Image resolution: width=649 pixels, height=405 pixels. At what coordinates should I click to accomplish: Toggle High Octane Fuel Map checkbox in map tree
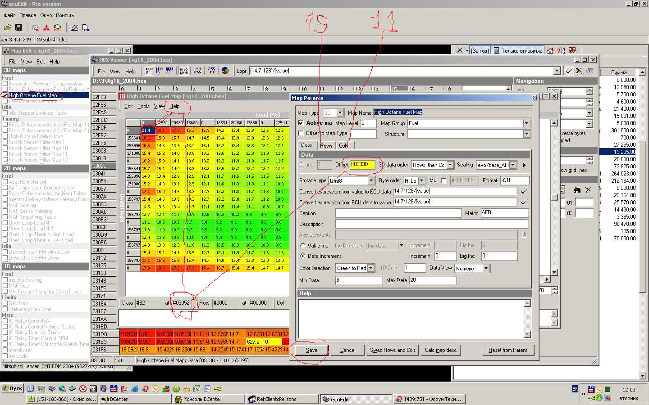point(5,95)
